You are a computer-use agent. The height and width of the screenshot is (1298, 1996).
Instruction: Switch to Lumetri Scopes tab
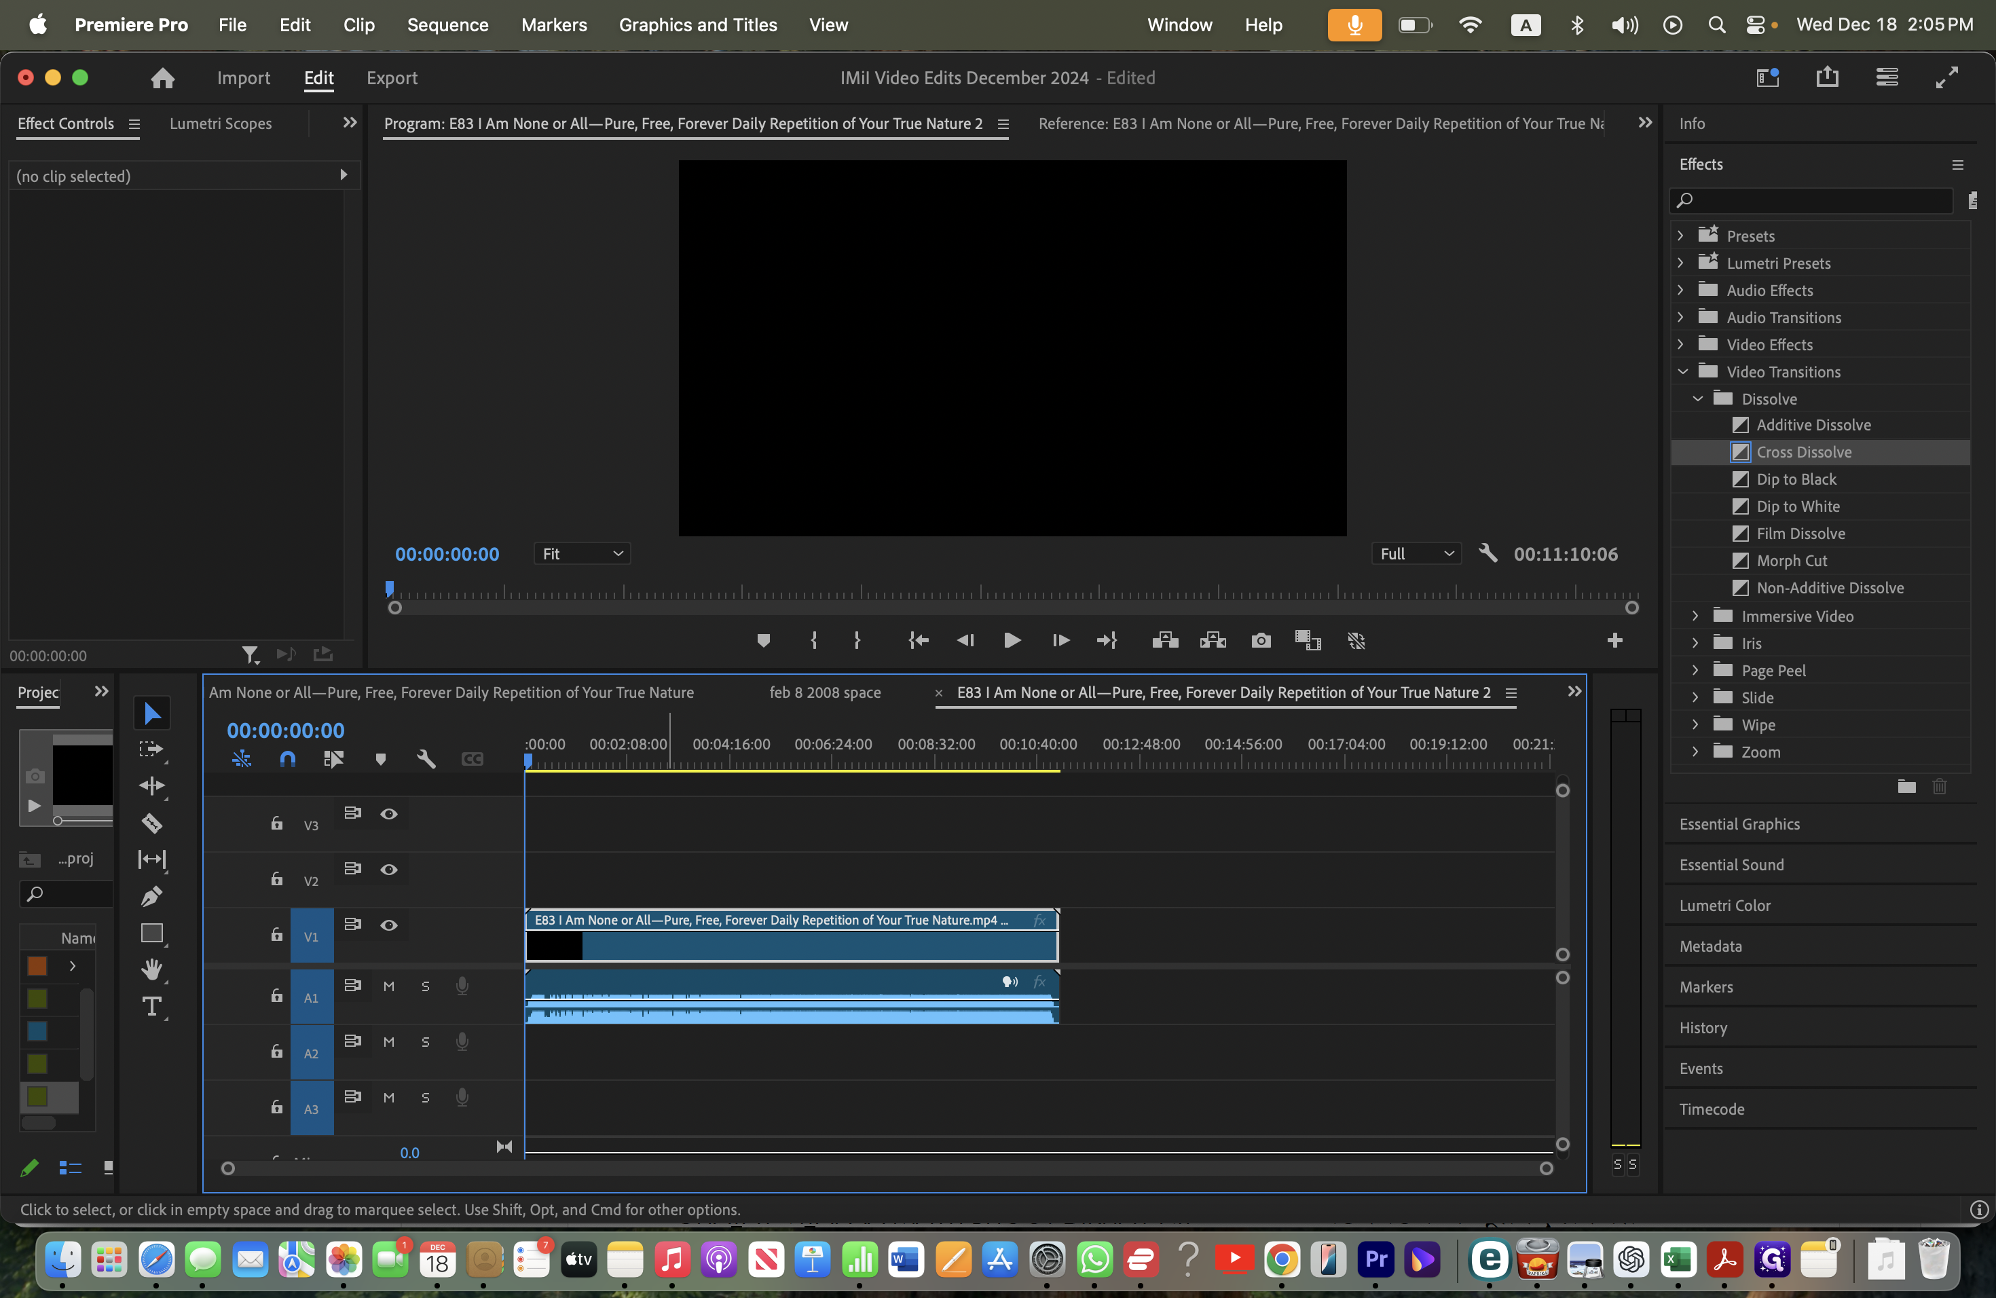tap(221, 124)
